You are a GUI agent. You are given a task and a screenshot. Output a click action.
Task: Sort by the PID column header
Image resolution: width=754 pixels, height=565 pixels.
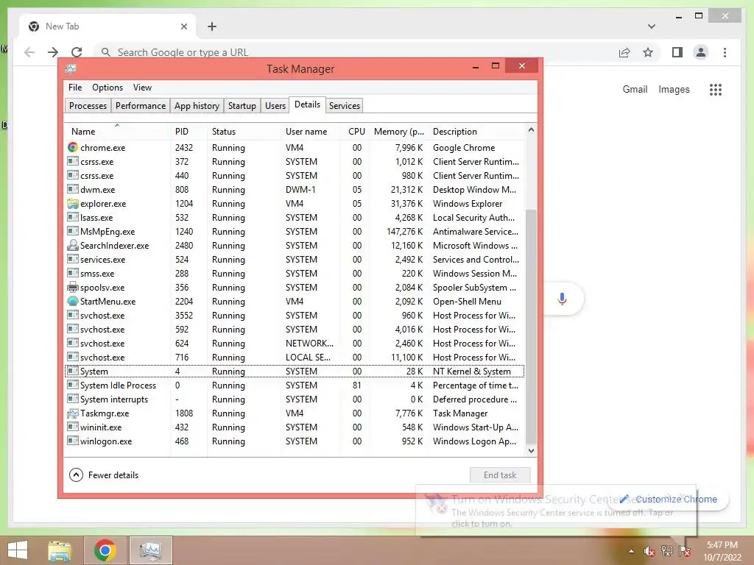click(188, 131)
